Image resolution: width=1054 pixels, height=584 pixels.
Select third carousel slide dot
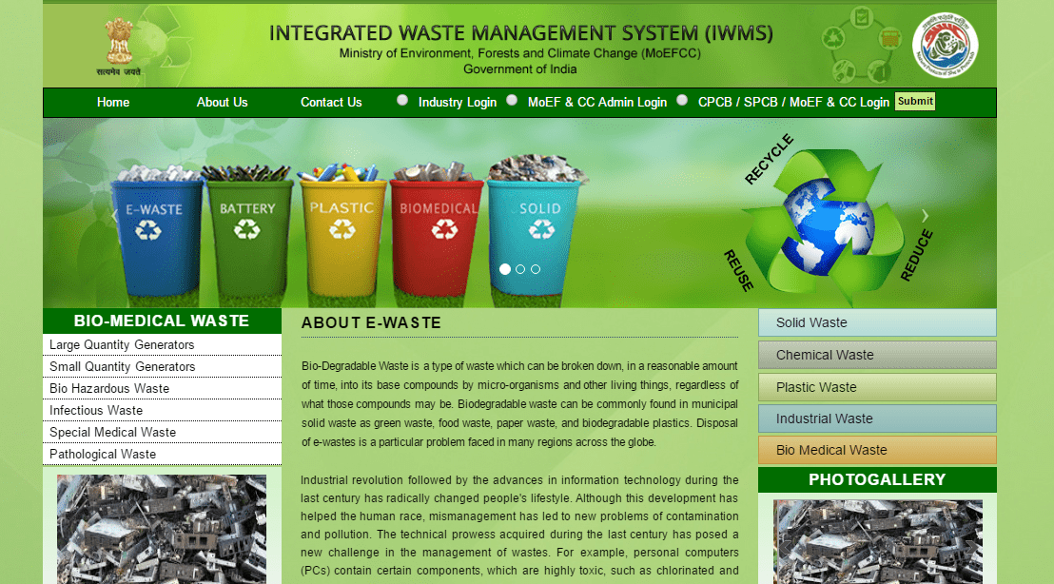pos(535,269)
